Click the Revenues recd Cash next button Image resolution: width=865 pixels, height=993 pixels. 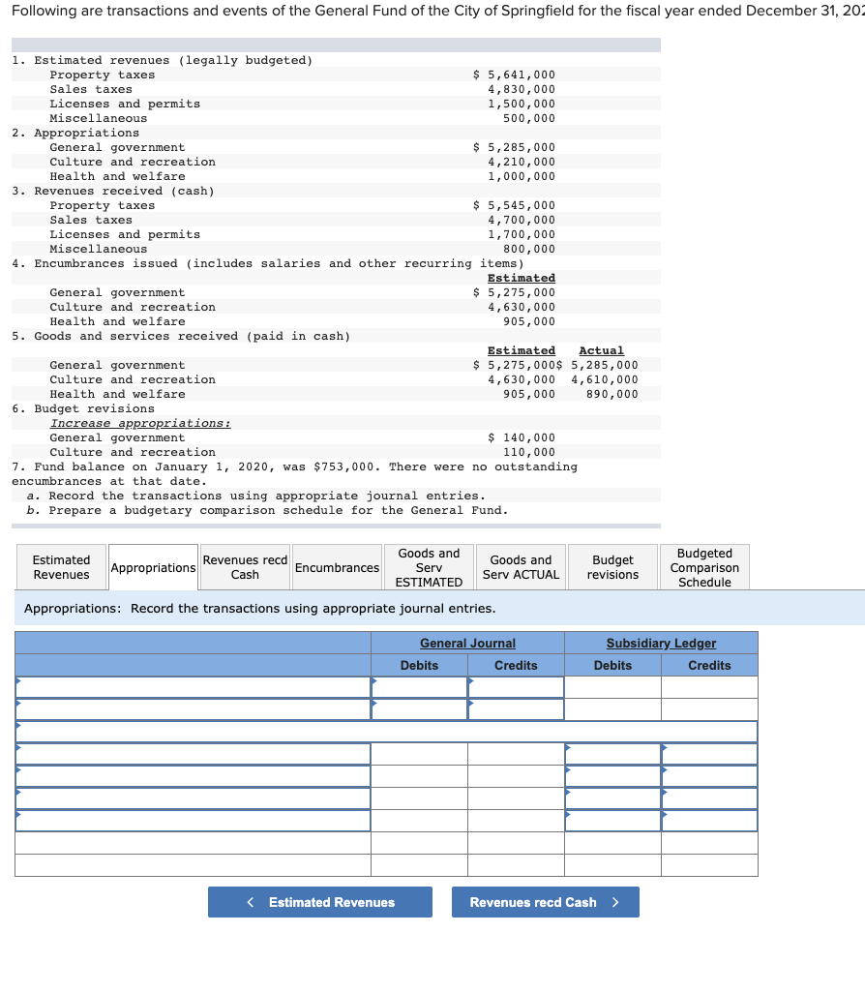coord(545,902)
